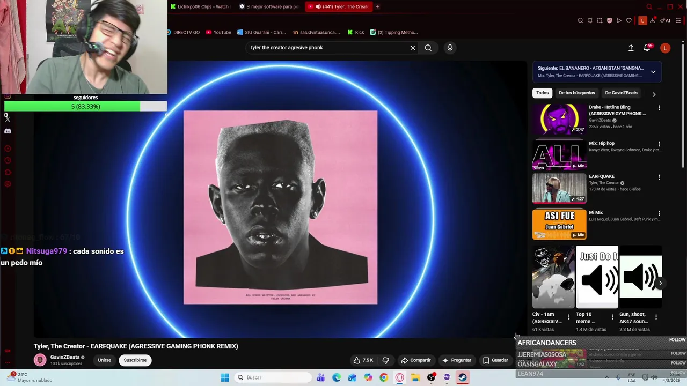The image size is (687, 386).
Task: Open options menu for Mix: Hip hop
Action: coord(659,144)
